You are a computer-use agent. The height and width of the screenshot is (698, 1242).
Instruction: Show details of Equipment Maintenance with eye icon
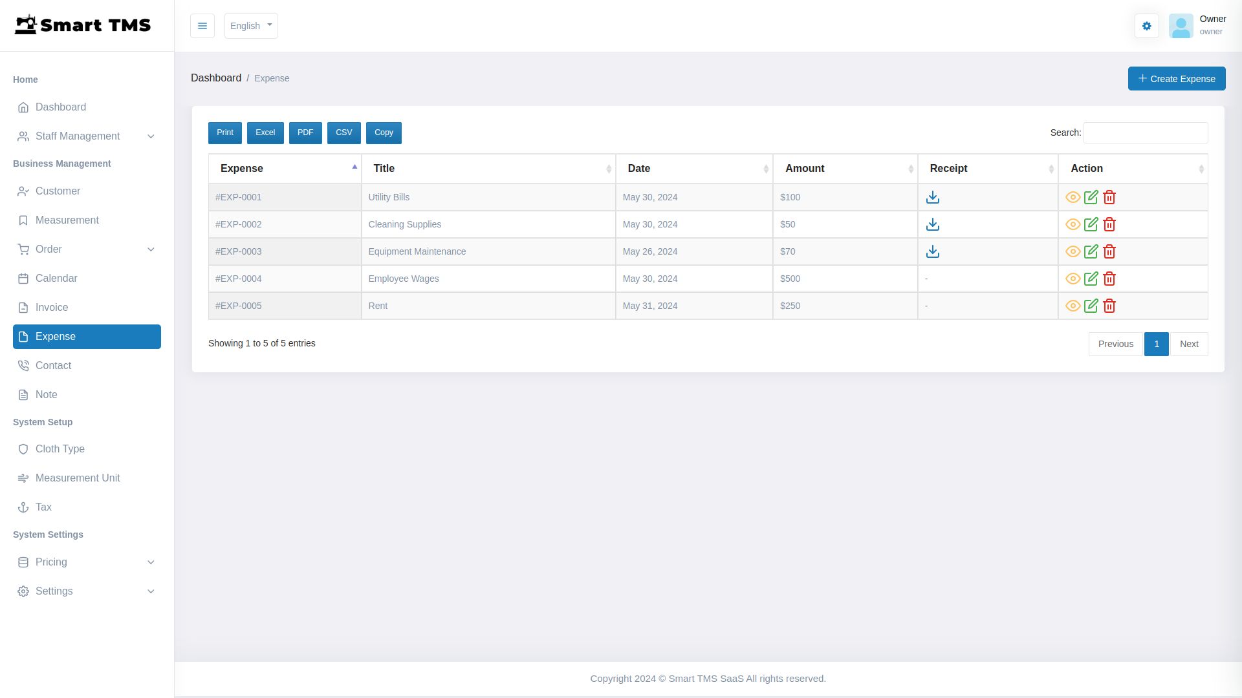point(1073,251)
